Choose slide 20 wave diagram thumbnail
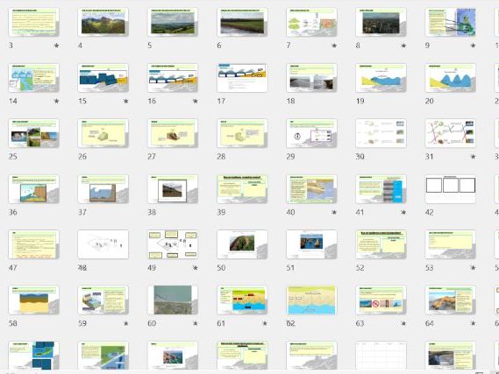The image size is (499, 374). [x=450, y=78]
